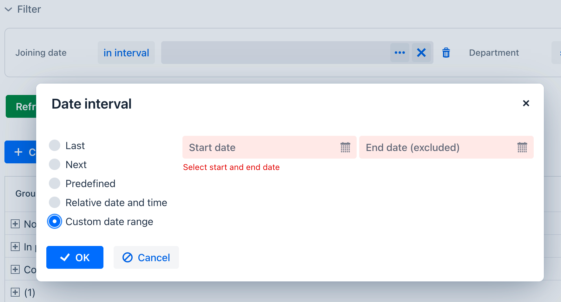Viewport: 561px width, 302px height.
Task: Select Relative date and time option
Action: tap(55, 203)
